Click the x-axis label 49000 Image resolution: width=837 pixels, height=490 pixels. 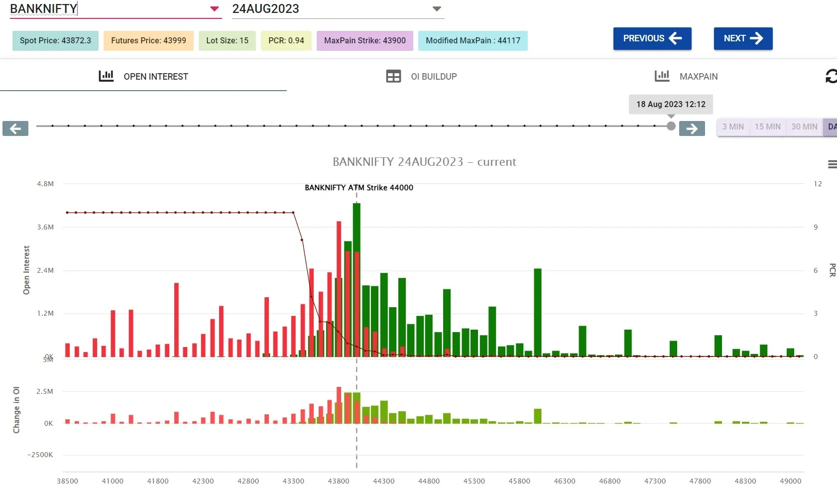791,481
